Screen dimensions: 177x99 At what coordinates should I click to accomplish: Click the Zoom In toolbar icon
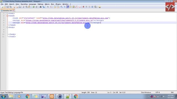click(x=48, y=7)
